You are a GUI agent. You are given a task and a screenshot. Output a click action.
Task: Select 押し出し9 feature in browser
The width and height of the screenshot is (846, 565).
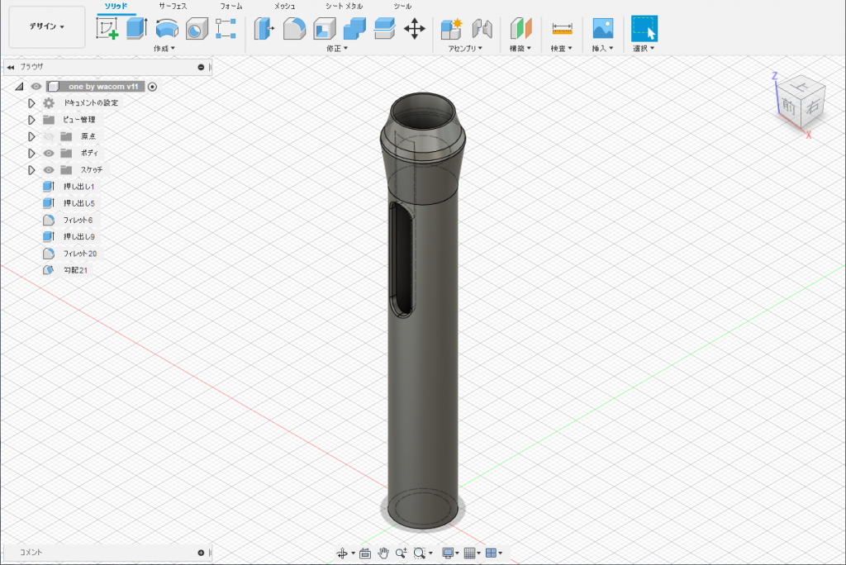click(x=78, y=237)
